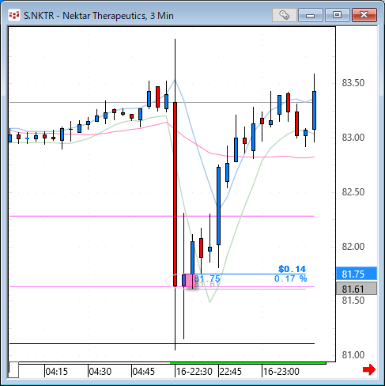Click the 83.00 price axis label

coord(353,138)
